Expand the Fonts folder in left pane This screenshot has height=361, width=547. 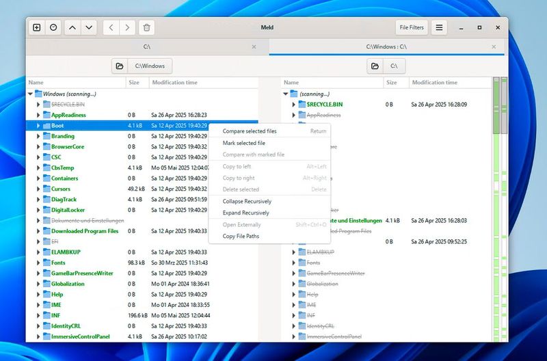click(x=38, y=263)
